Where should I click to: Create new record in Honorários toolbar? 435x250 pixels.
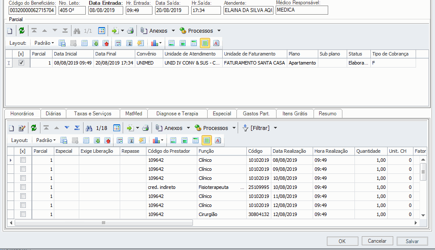pos(11,128)
